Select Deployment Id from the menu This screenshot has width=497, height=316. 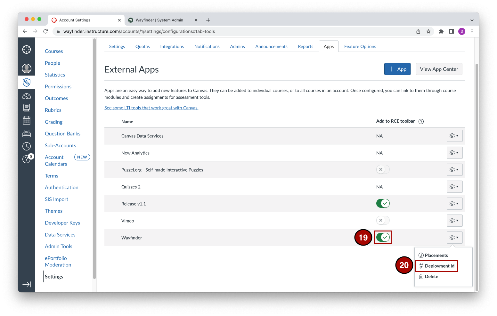pos(437,266)
